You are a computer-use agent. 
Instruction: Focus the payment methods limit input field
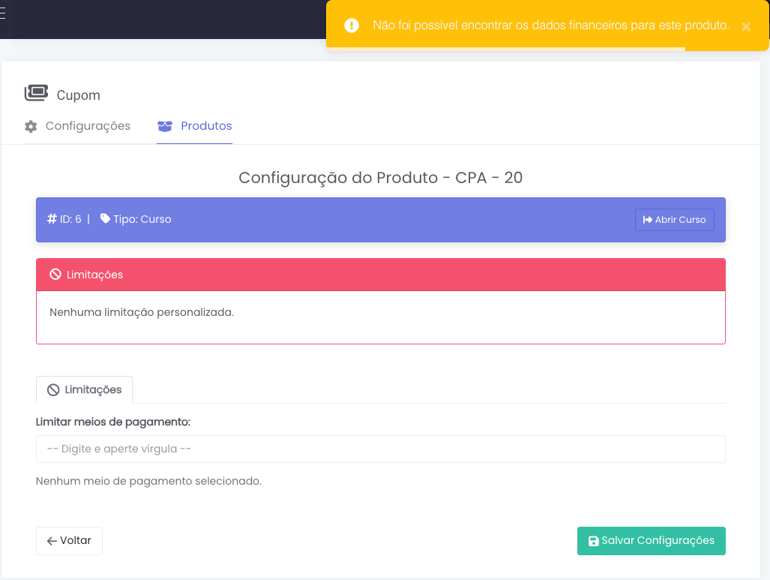coord(380,449)
